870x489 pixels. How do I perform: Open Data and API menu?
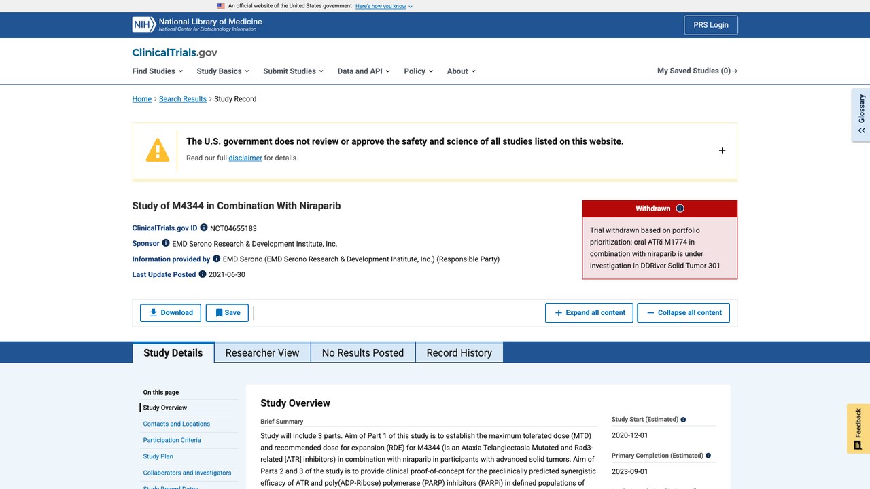coord(364,71)
